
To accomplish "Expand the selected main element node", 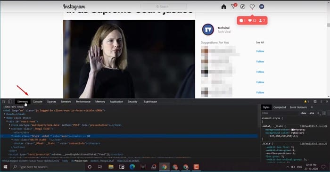I will (12, 136).
